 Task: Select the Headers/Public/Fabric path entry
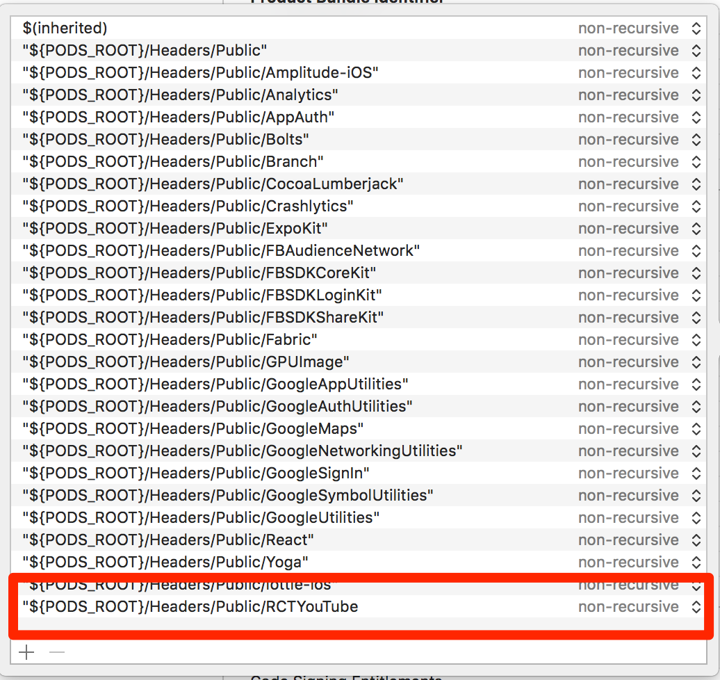[x=170, y=339]
